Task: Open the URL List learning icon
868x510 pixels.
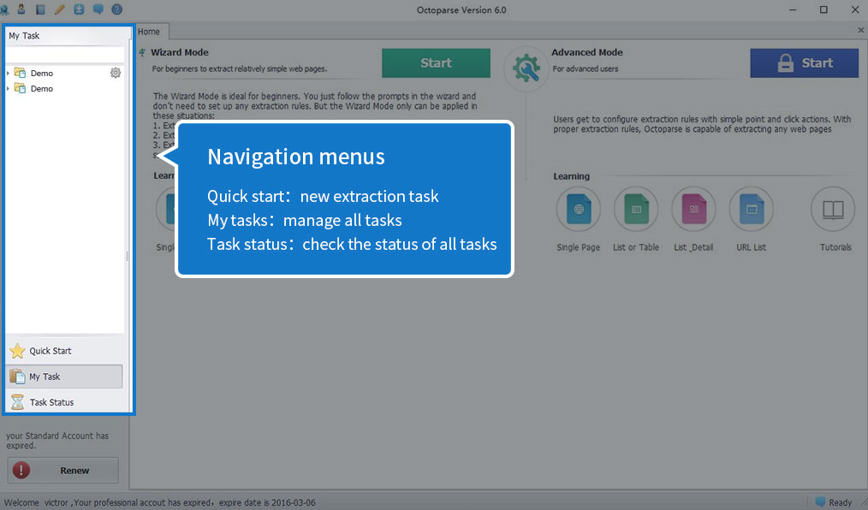Action: coord(752,209)
